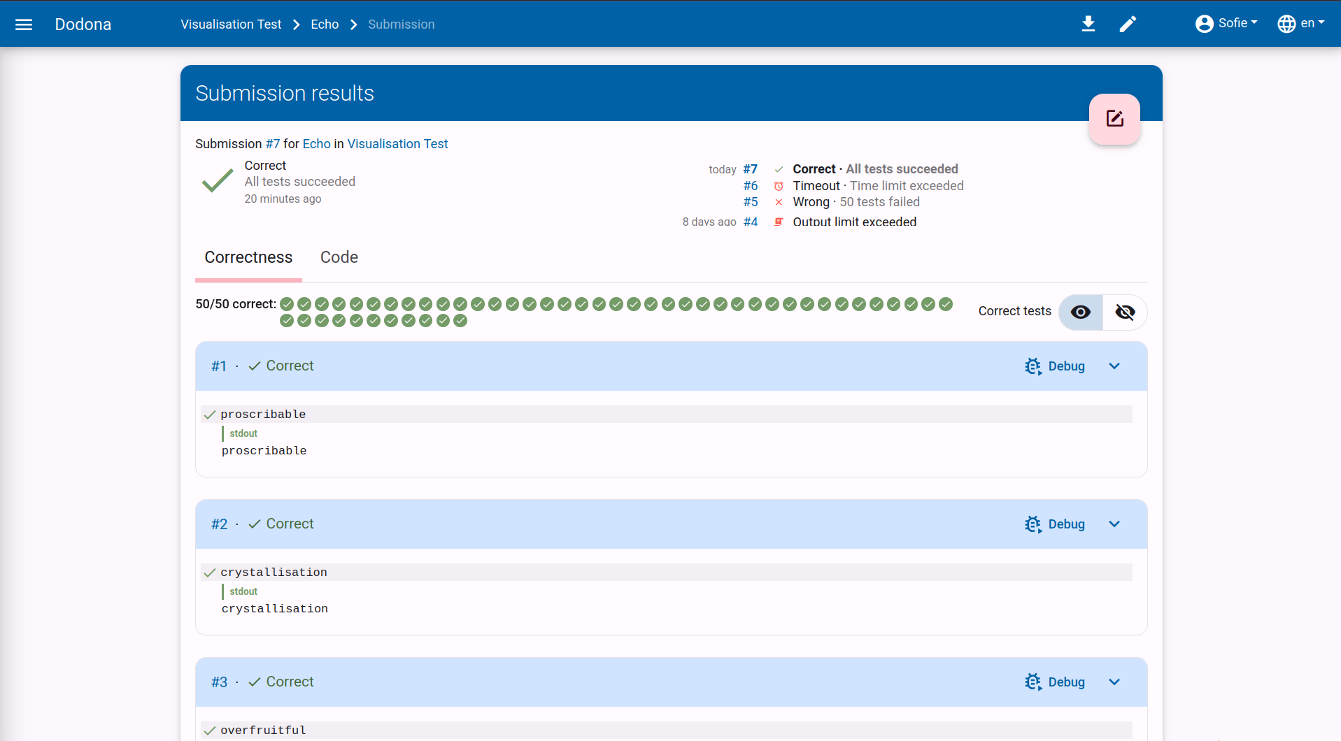Screen dimensions: 1341x741
Task: Click the bug icon in test #3 Debug button
Action: click(x=1033, y=682)
